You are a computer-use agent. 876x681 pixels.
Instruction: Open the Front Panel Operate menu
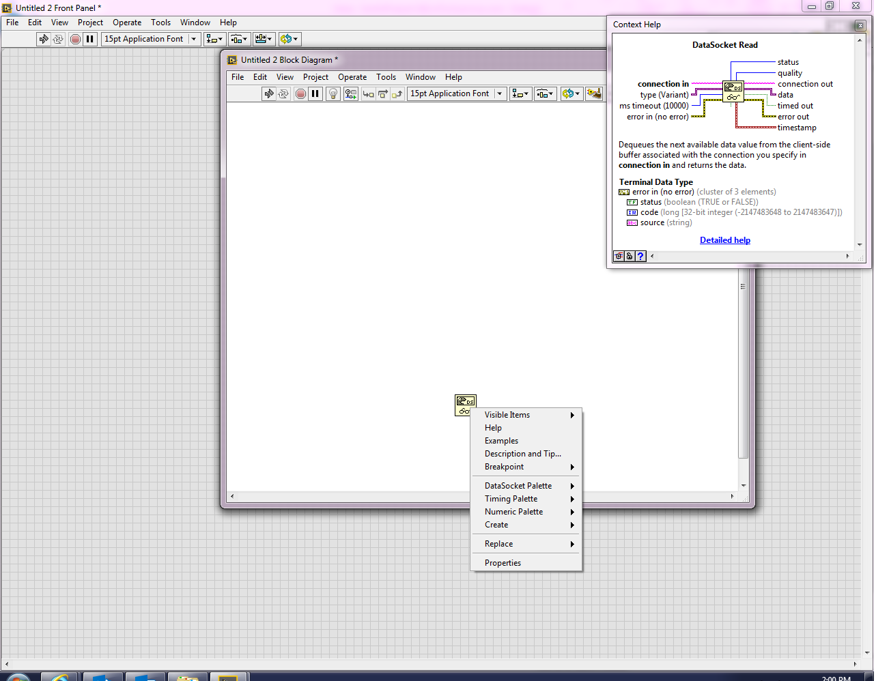[127, 23]
